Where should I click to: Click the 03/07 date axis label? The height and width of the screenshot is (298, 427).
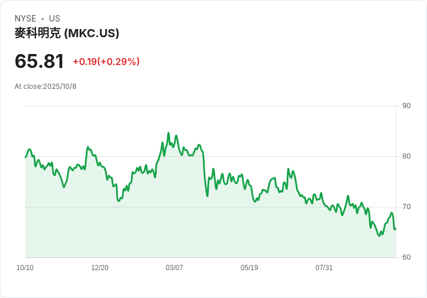174,268
